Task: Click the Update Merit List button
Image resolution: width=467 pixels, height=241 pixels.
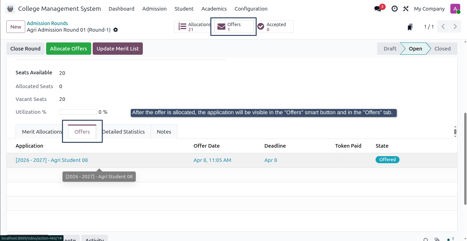Action: (x=118, y=49)
